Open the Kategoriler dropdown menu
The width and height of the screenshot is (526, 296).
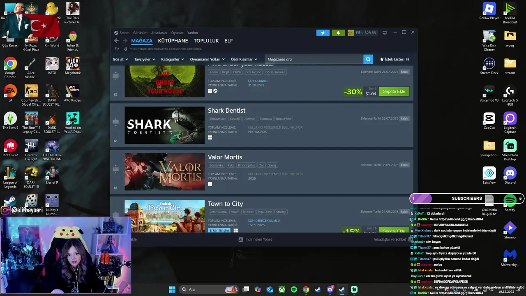173,59
